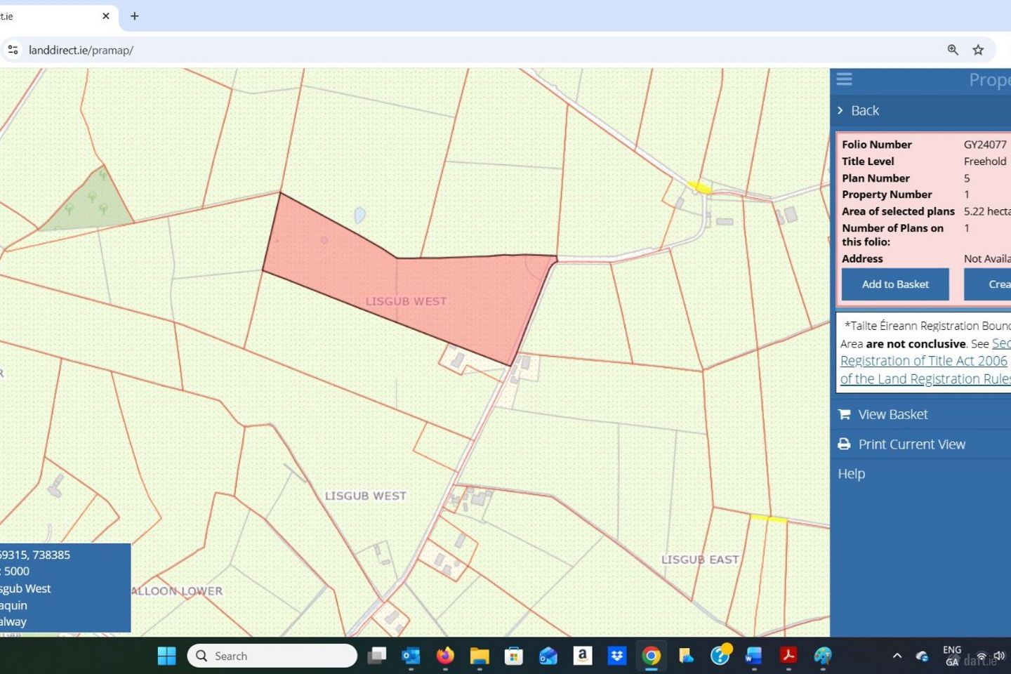The height and width of the screenshot is (674, 1011).
Task: Bookmark this page using the star icon
Action: click(978, 50)
